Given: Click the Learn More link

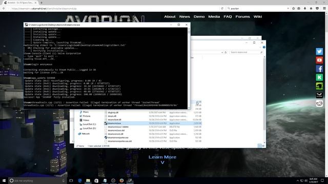Looking at the screenshot, I should (x=162, y=157).
